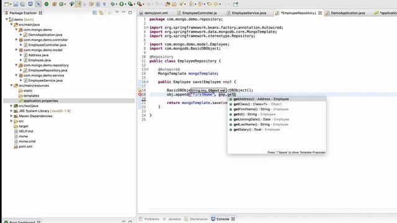
Task: Collapse the com.mongo.demo.controller package
Action: click(16, 40)
